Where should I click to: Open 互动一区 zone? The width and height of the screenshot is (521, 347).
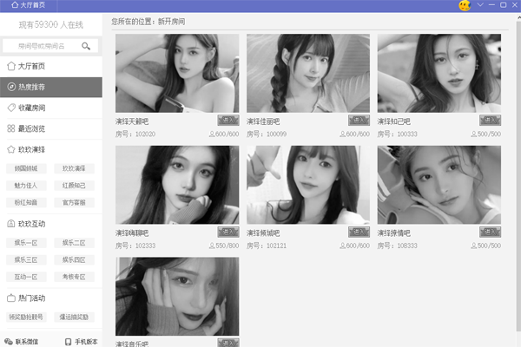tap(26, 277)
